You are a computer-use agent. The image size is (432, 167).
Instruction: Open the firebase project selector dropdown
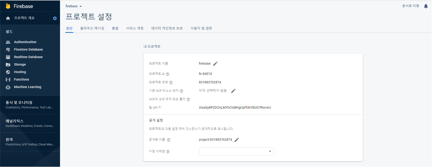click(x=74, y=6)
